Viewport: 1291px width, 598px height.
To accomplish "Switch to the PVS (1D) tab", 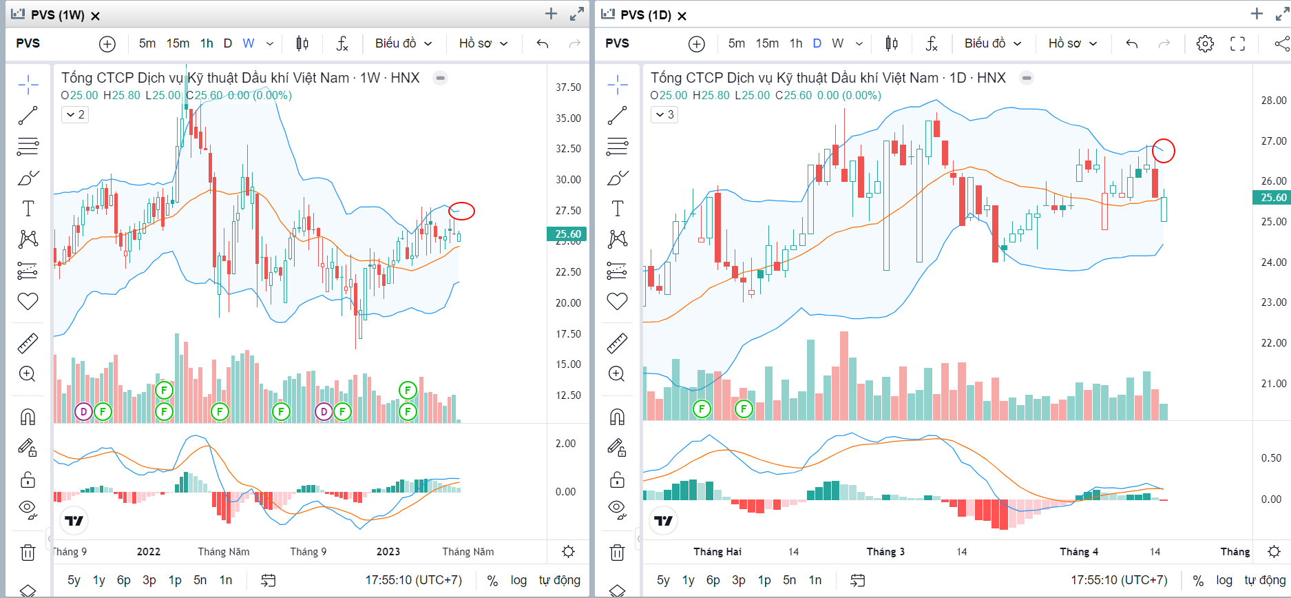I will pyautogui.click(x=645, y=15).
